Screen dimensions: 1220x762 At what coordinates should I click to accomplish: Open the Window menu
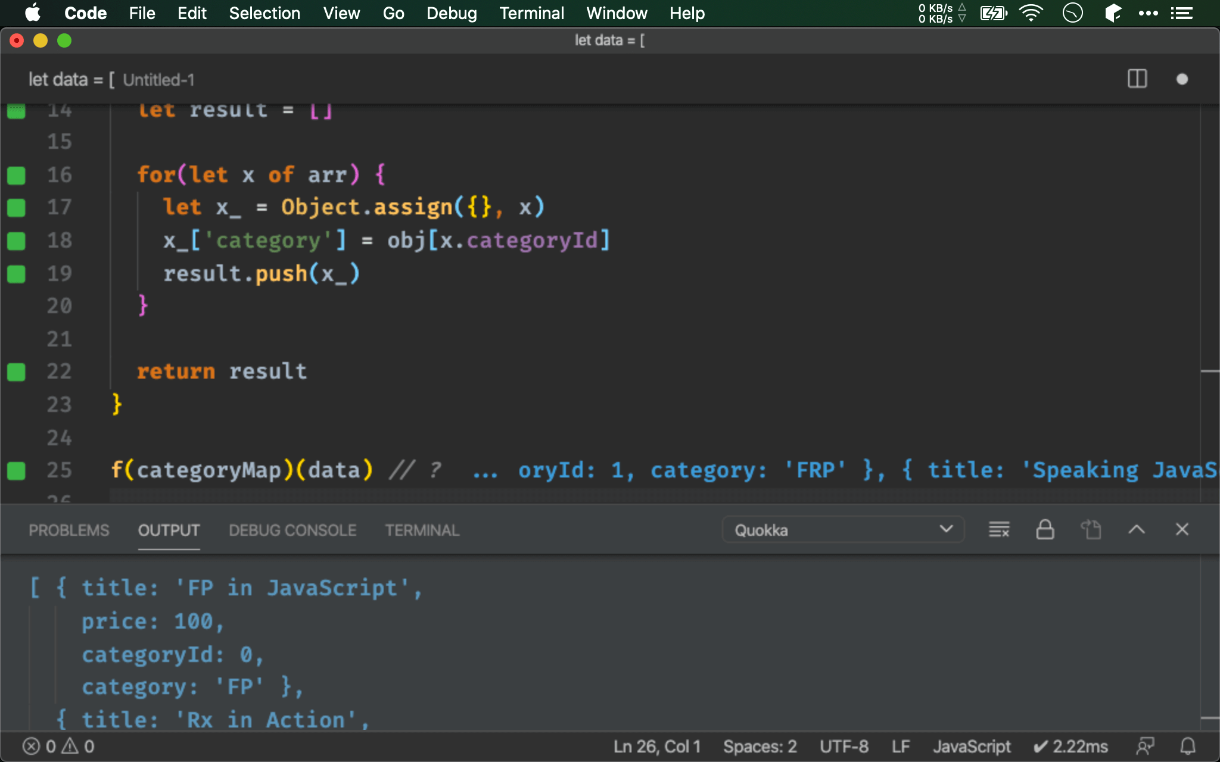point(617,13)
